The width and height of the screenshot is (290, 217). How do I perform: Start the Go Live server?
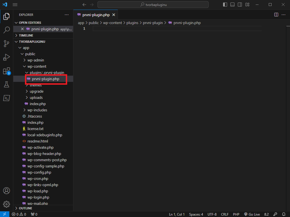tap(252, 214)
